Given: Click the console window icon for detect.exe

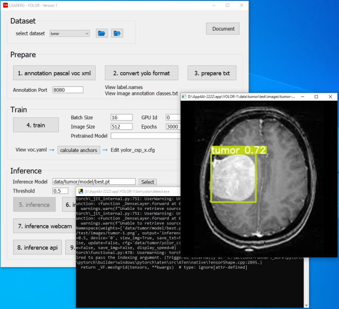Looking at the screenshot, I should pyautogui.click(x=81, y=191).
